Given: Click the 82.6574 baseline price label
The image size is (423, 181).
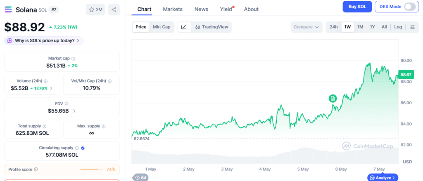Looking at the screenshot, I should point(142,139).
